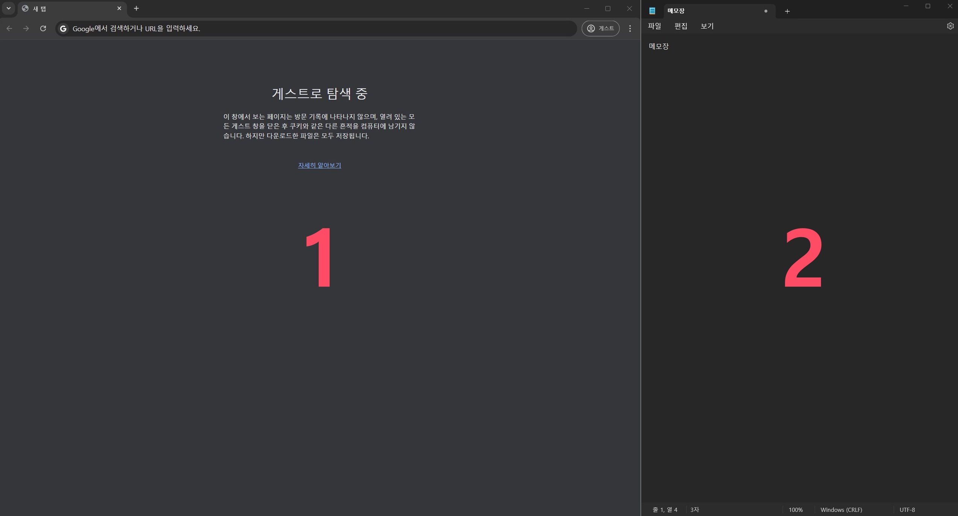Image resolution: width=958 pixels, height=516 pixels.
Task: Click the Chrome reload page icon
Action: coord(43,29)
